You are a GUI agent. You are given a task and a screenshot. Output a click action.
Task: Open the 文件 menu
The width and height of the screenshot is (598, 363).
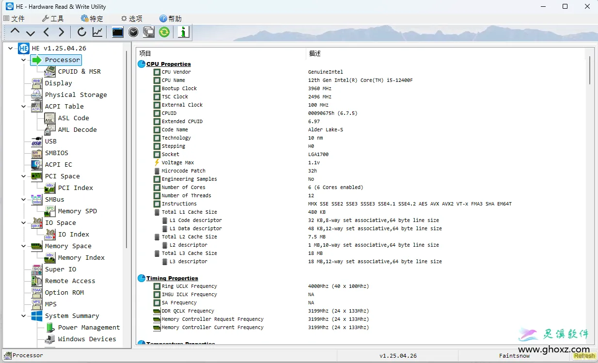coord(14,18)
